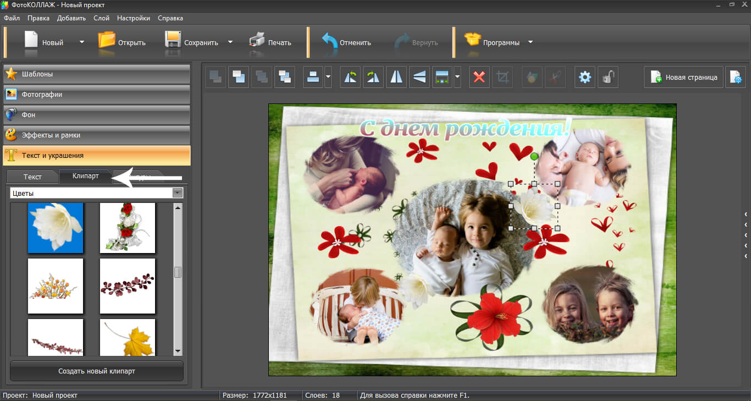Click the Создать новый клипарт button
751x401 pixels.
point(97,371)
